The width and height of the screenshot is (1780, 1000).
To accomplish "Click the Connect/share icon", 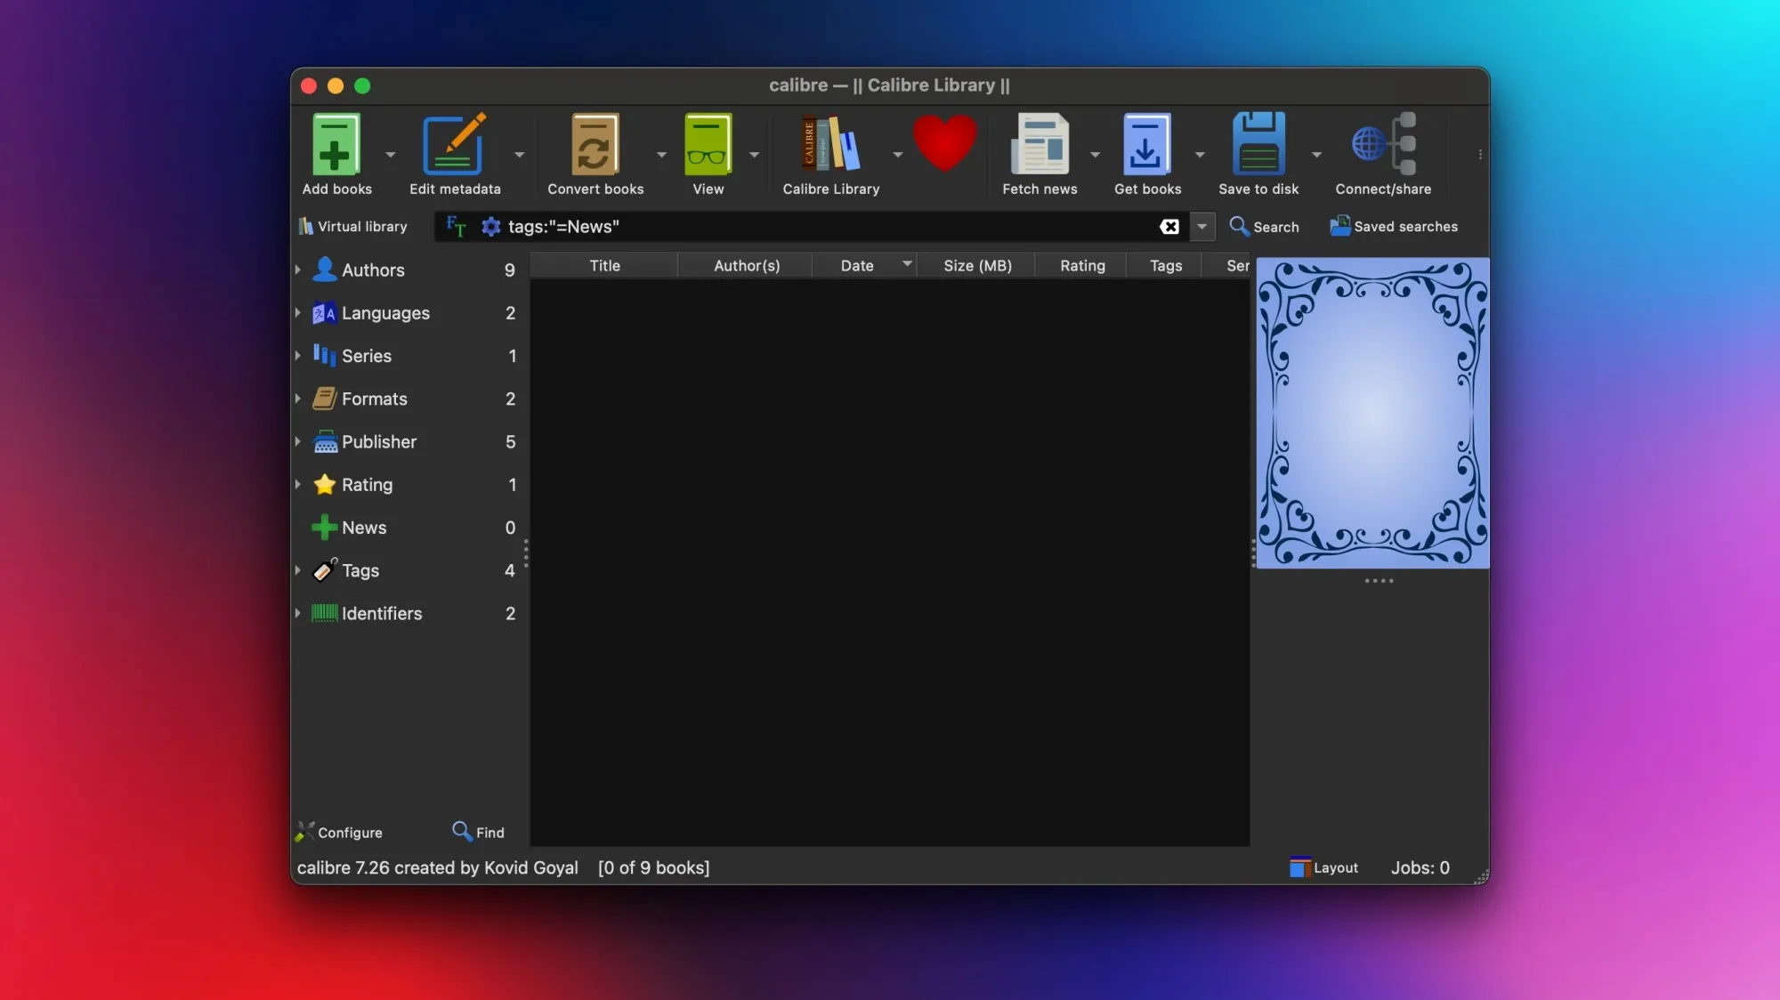I will [x=1382, y=145].
